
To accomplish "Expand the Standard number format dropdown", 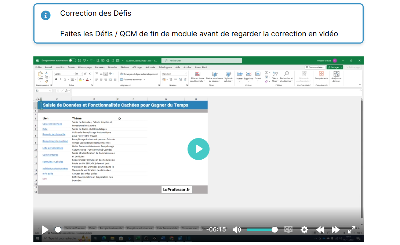I will [x=175, y=74].
